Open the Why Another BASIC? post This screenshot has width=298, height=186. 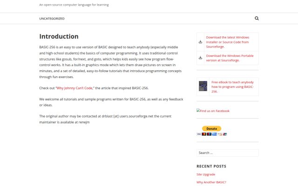pos(211,182)
